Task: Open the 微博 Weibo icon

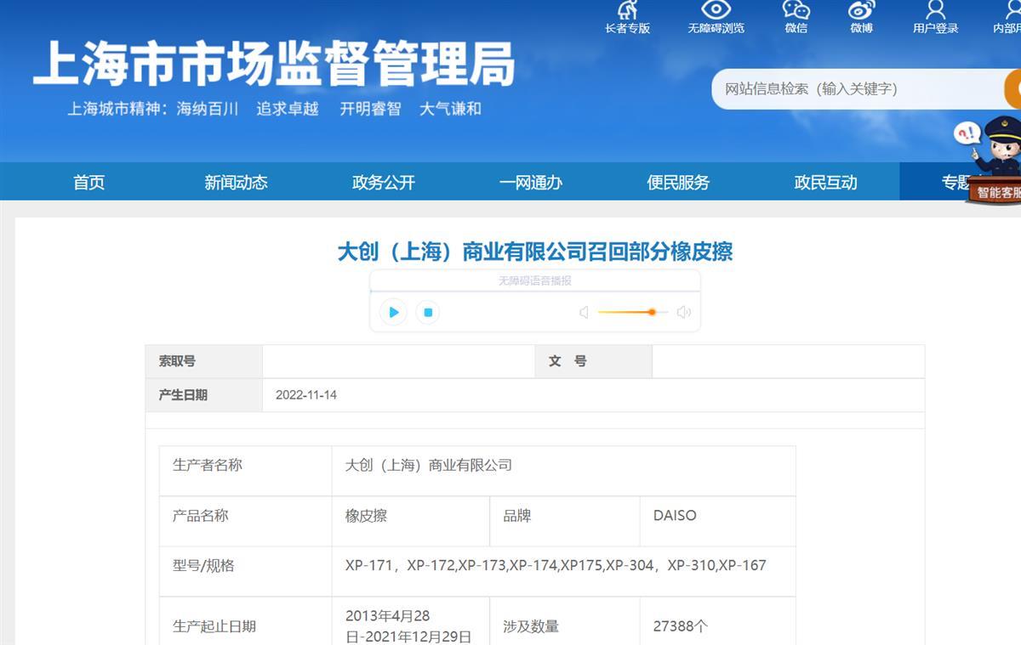Action: pyautogui.click(x=861, y=11)
